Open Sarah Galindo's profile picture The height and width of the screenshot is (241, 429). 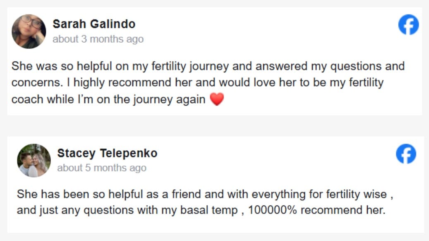[29, 31]
